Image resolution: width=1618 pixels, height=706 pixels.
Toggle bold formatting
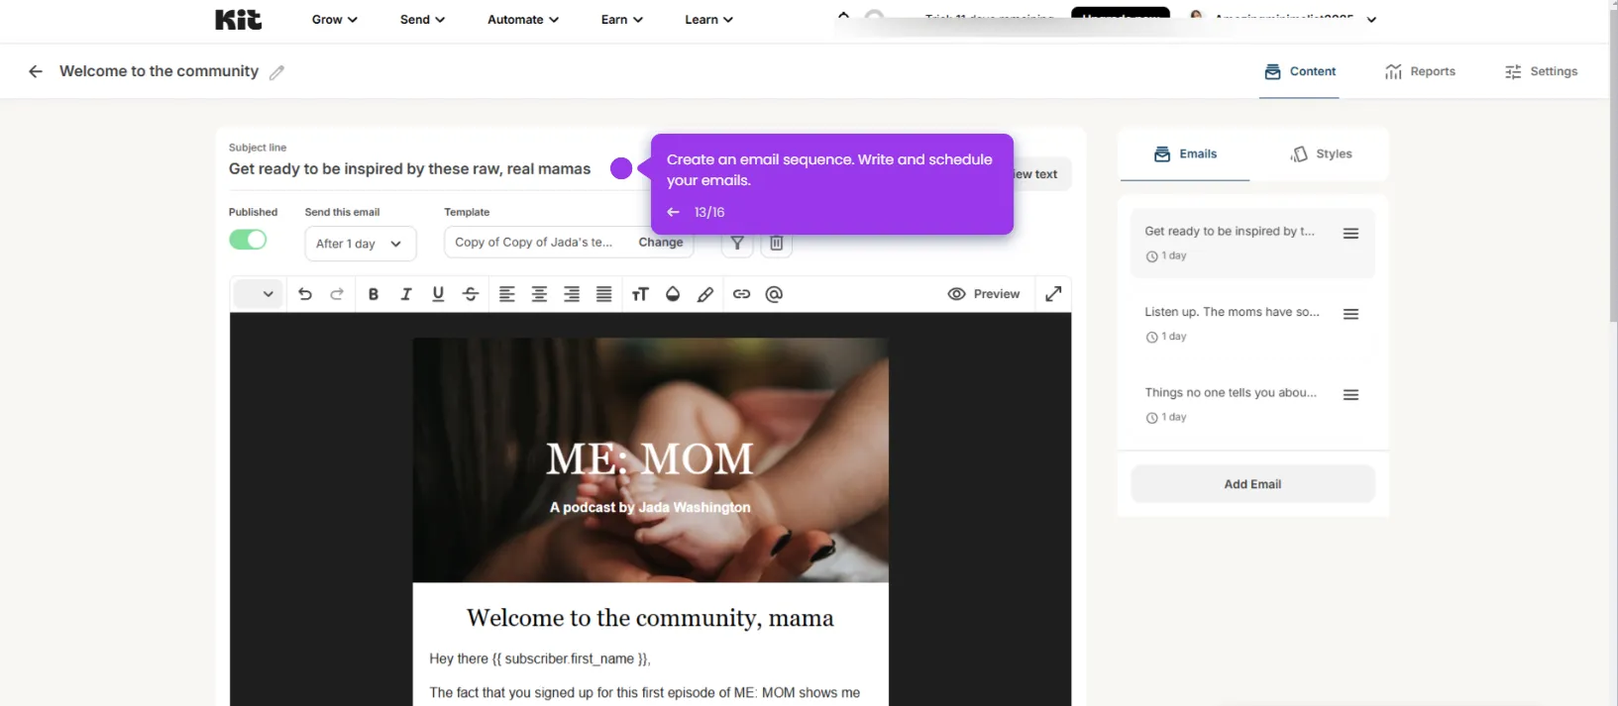click(374, 294)
